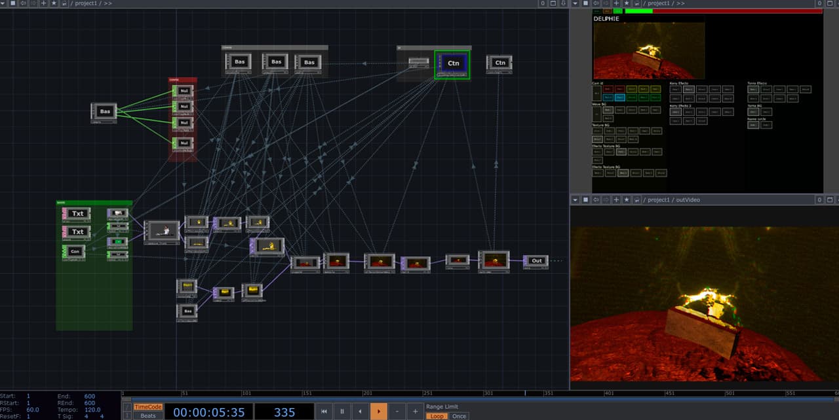Go back in the outVideo pane
The height and width of the screenshot is (420, 839).
pyautogui.click(x=595, y=199)
